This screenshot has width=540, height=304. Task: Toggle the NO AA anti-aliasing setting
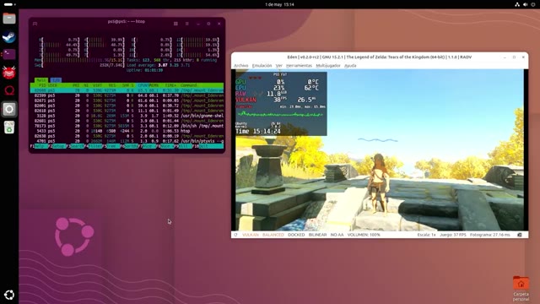tap(337, 235)
